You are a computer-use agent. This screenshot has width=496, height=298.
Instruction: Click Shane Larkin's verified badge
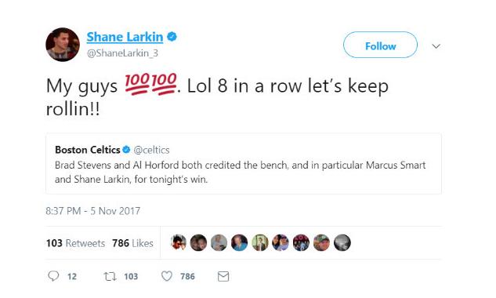(172, 37)
